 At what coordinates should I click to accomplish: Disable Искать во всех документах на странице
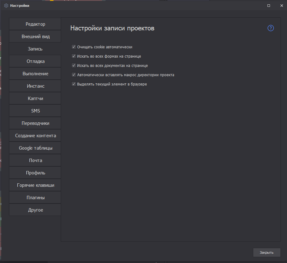pyautogui.click(x=74, y=66)
